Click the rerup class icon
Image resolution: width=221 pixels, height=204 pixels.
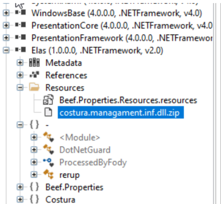48,175
